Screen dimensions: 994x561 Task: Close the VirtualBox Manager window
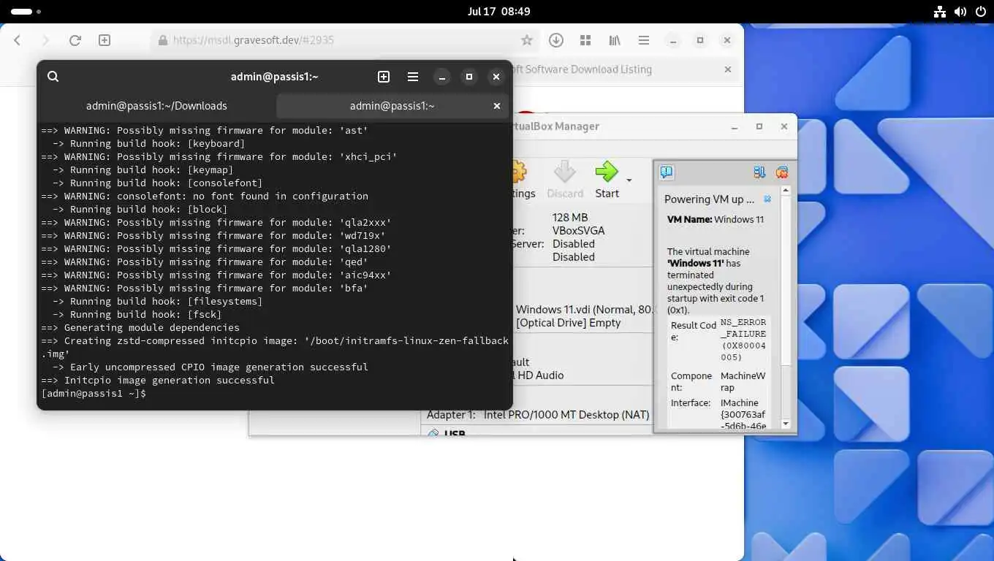pyautogui.click(x=784, y=126)
